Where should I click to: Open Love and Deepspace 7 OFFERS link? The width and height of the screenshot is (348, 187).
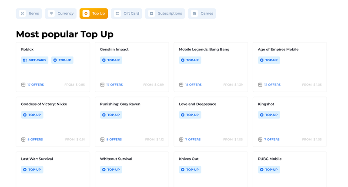pos(193,140)
